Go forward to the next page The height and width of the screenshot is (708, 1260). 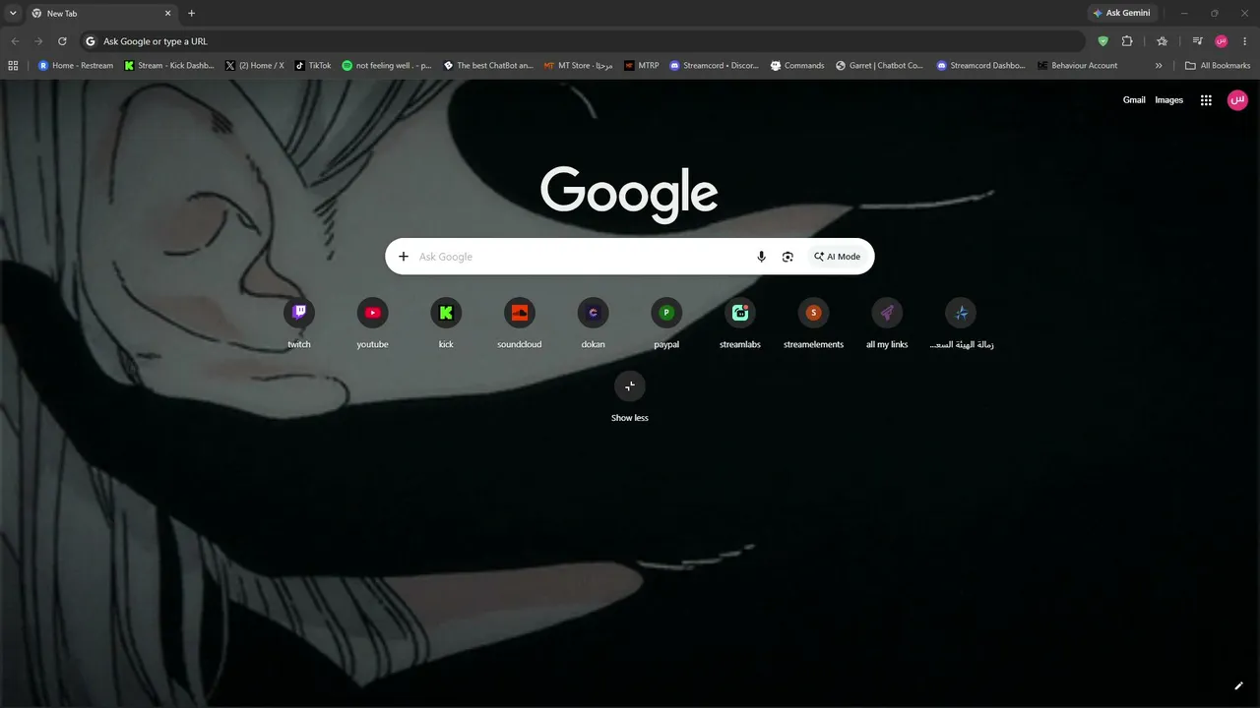pos(38,41)
